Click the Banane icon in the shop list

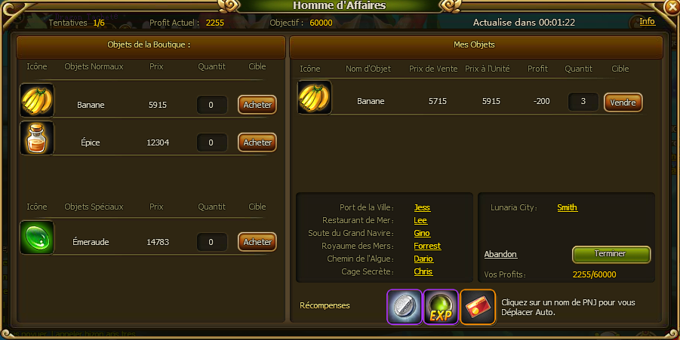[37, 100]
